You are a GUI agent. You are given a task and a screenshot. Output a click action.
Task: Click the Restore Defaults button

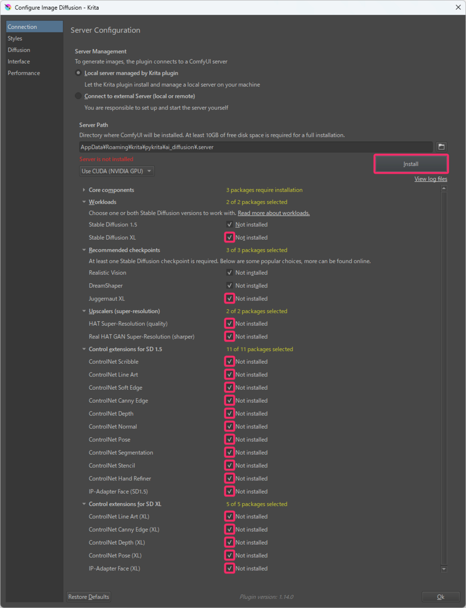pos(89,597)
